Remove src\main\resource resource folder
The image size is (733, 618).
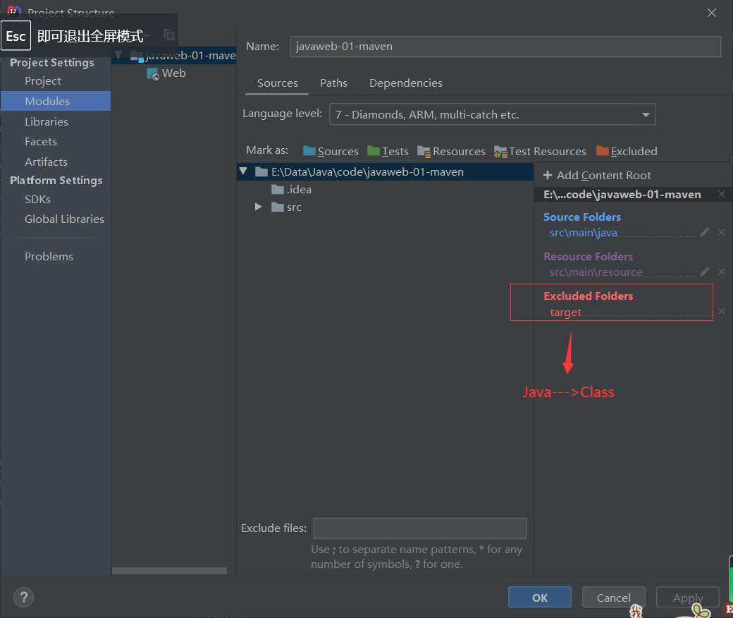coord(722,272)
